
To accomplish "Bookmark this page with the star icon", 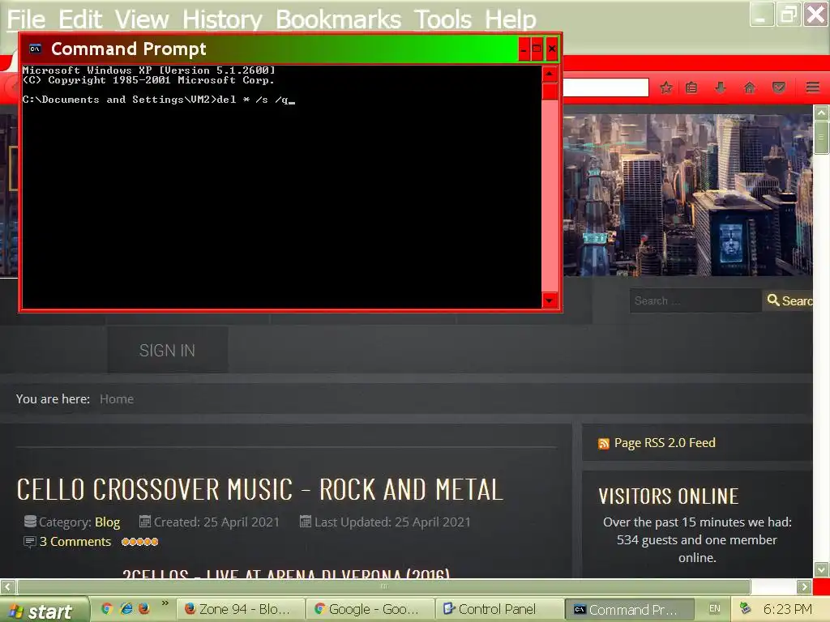I will (x=666, y=87).
